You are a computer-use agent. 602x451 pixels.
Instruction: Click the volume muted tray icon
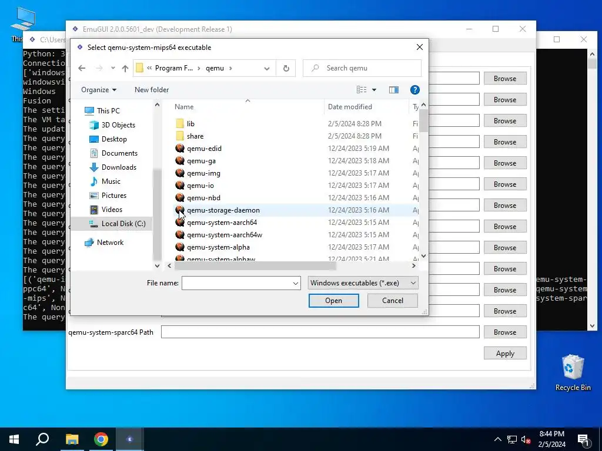[526, 439]
